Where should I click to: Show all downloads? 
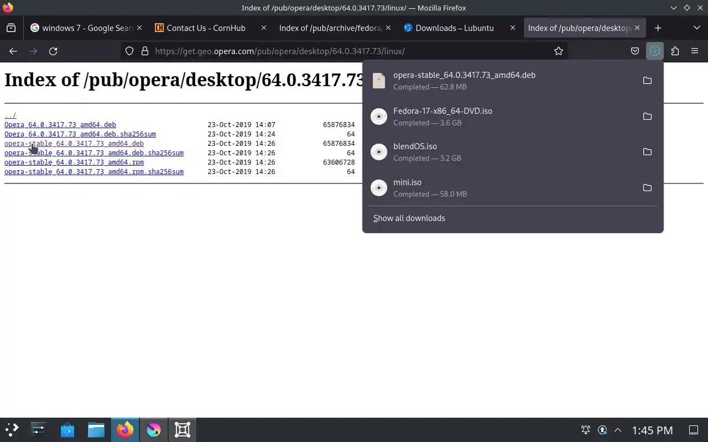coord(409,218)
